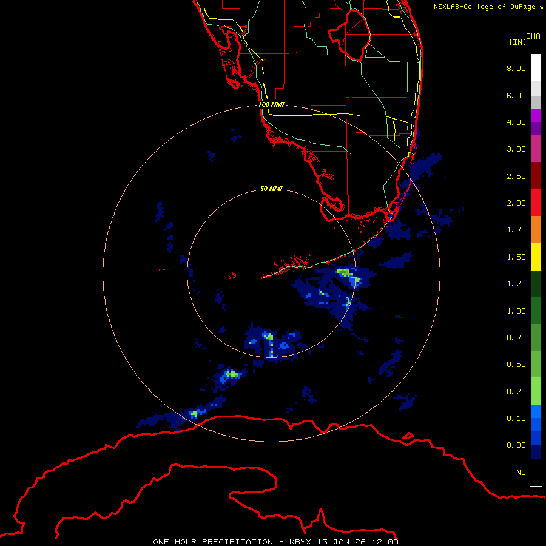The height and width of the screenshot is (546, 546).
Task: Pick the yellow swatch beside 1.50
Action: coord(536,257)
